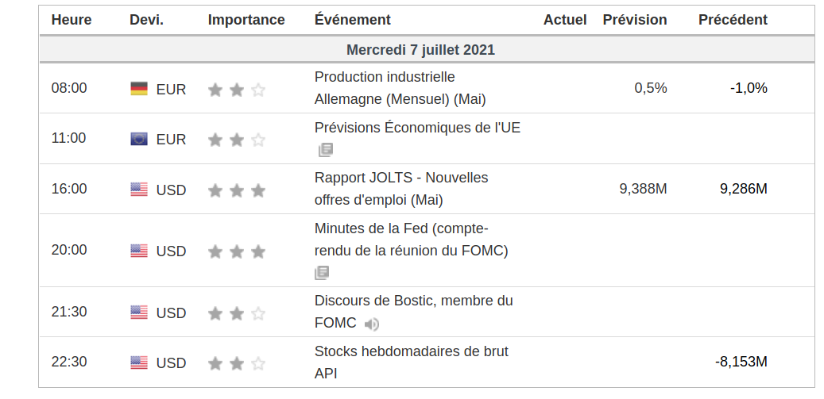Screen dimensions: 824x399
Task: Click the German flag icon at 08:00
Action: (139, 89)
